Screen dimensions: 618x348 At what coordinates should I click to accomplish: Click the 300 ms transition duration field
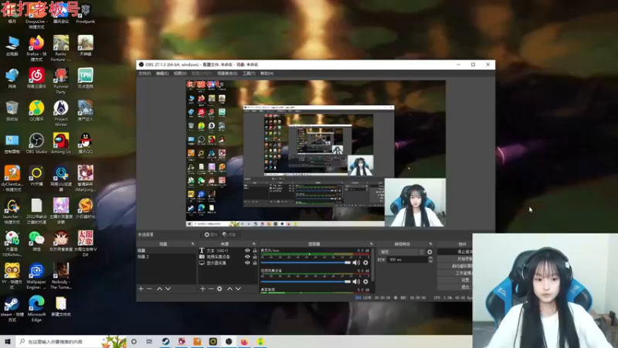coord(407,260)
